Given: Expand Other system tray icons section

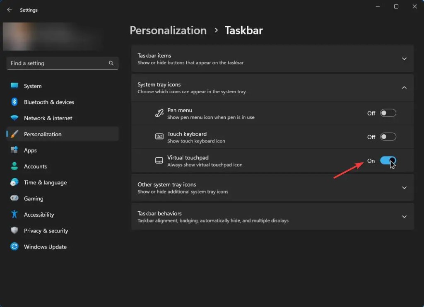Looking at the screenshot, I should tap(272, 188).
